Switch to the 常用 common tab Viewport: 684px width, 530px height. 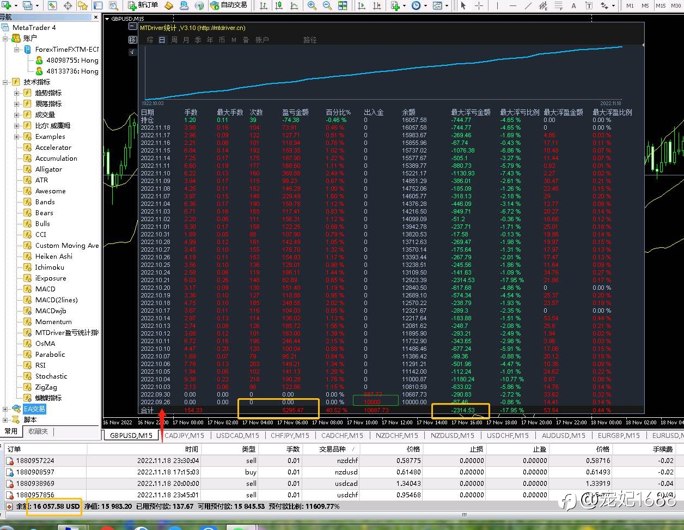11,431
